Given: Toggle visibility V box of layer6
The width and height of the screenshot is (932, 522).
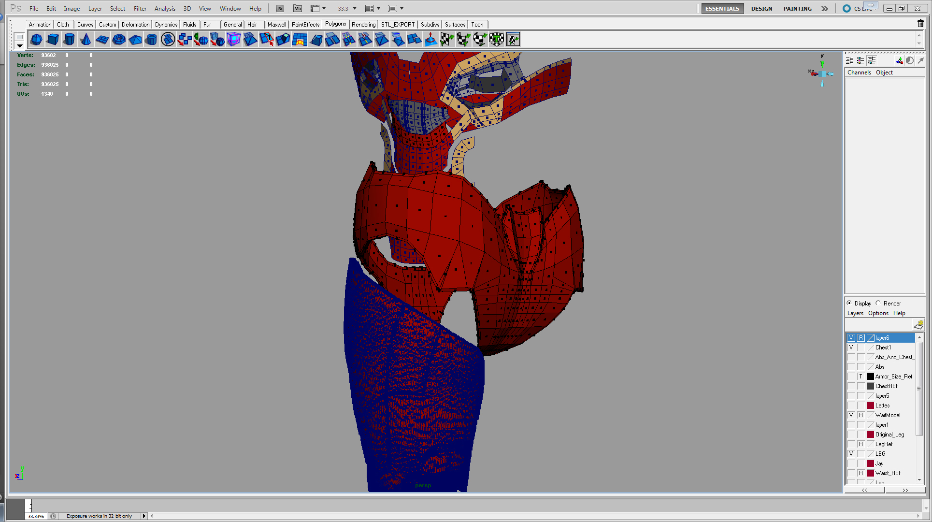Looking at the screenshot, I should coord(851,338).
